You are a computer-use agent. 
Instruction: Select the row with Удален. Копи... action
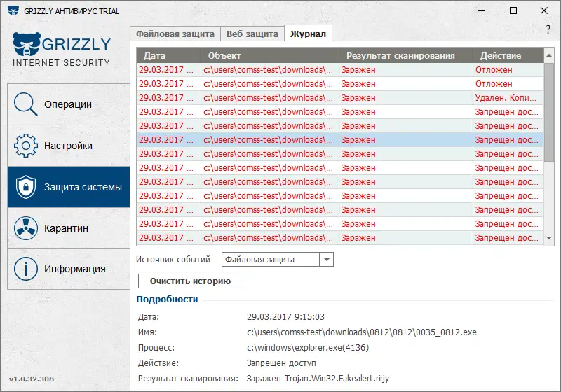(x=340, y=98)
